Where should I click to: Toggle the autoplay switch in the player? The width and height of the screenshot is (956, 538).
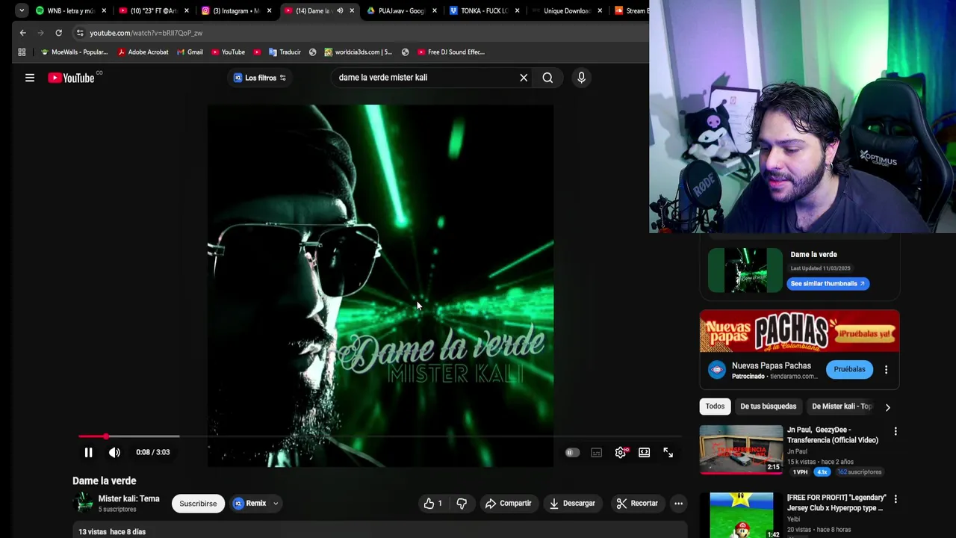click(x=572, y=452)
